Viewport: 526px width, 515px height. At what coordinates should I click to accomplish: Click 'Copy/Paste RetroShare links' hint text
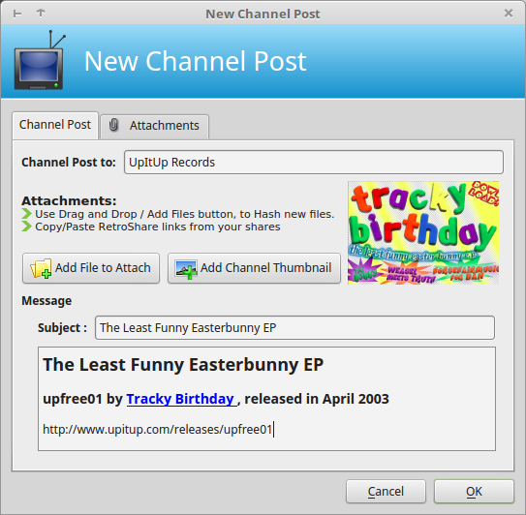tap(158, 227)
